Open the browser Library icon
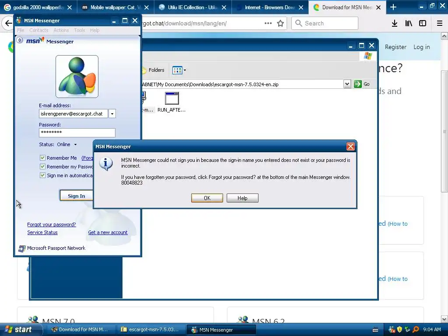Viewport: 448px width, 336px height. pyautogui.click(x=409, y=24)
